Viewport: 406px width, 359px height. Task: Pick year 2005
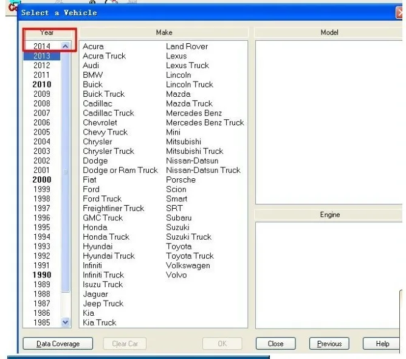click(x=42, y=132)
